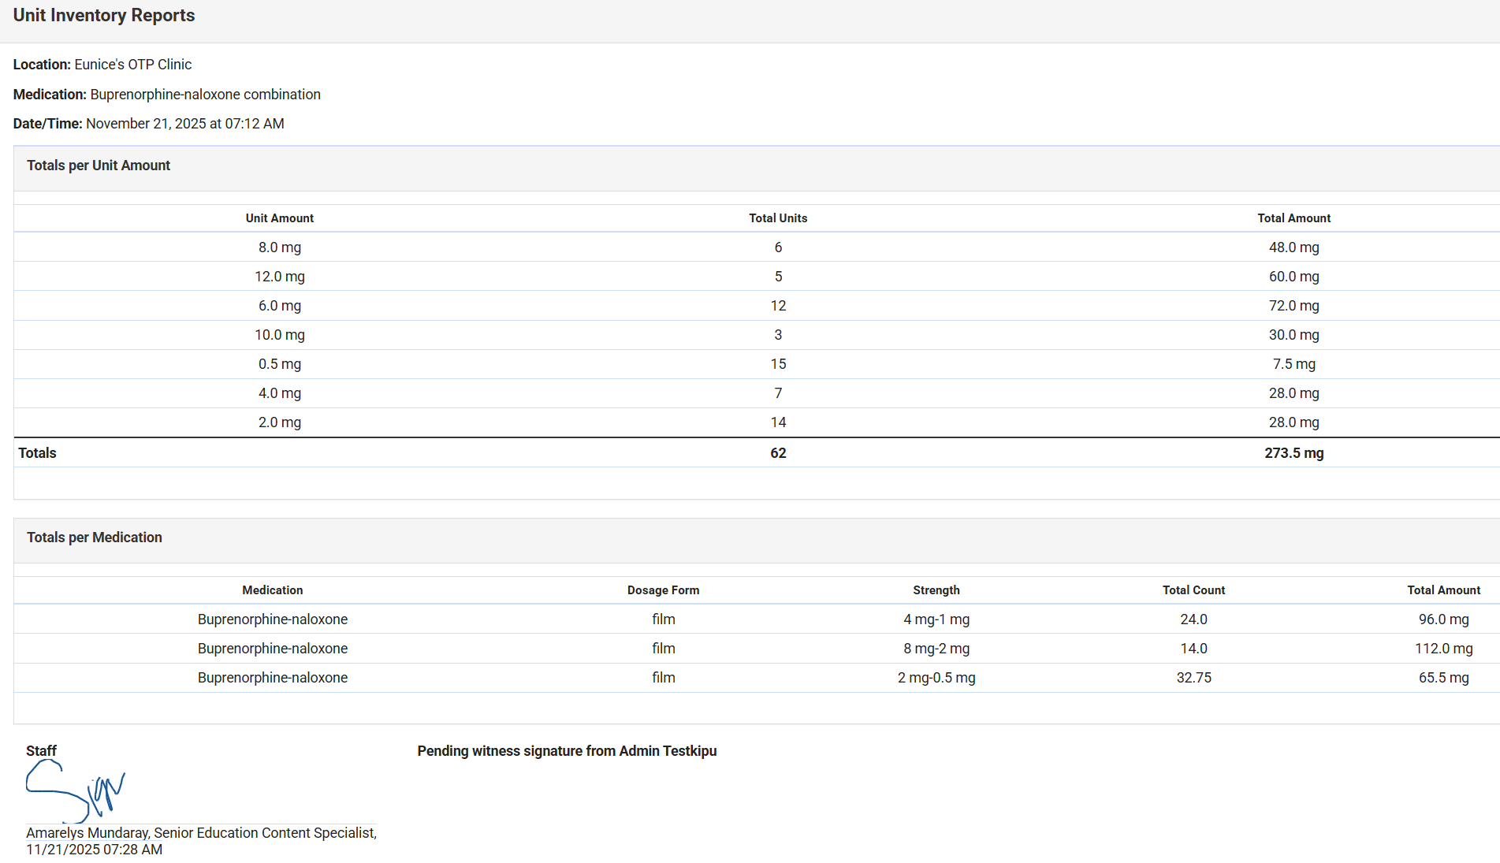1500x863 pixels.
Task: Click the Total Count column header
Action: (1193, 590)
